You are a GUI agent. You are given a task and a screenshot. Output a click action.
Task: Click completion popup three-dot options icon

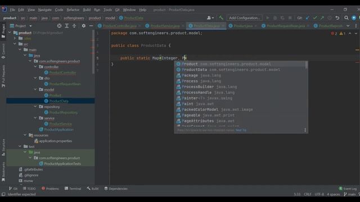point(305,130)
